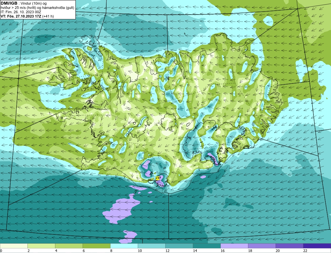Click the "hviður > 25 m/s" header line
Image resolution: width=331 pixels, height=253 pixels.
pos(37,8)
